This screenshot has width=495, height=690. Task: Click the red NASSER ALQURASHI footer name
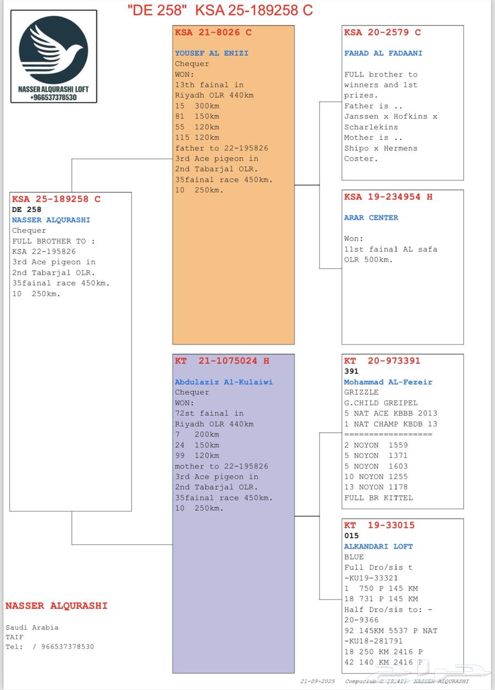coord(56,606)
